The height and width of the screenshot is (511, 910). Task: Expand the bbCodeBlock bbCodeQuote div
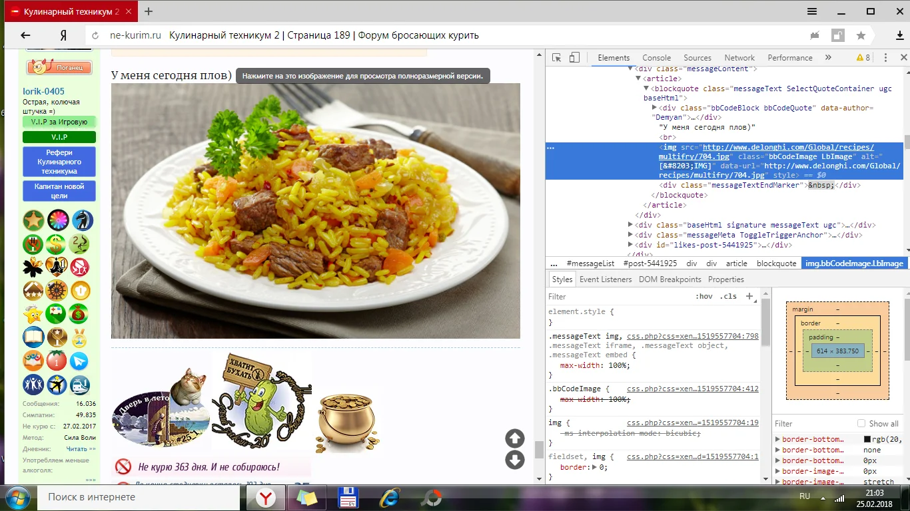click(654, 108)
